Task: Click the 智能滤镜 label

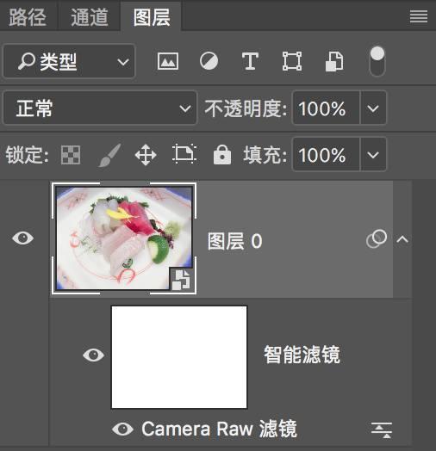Action: click(x=302, y=355)
